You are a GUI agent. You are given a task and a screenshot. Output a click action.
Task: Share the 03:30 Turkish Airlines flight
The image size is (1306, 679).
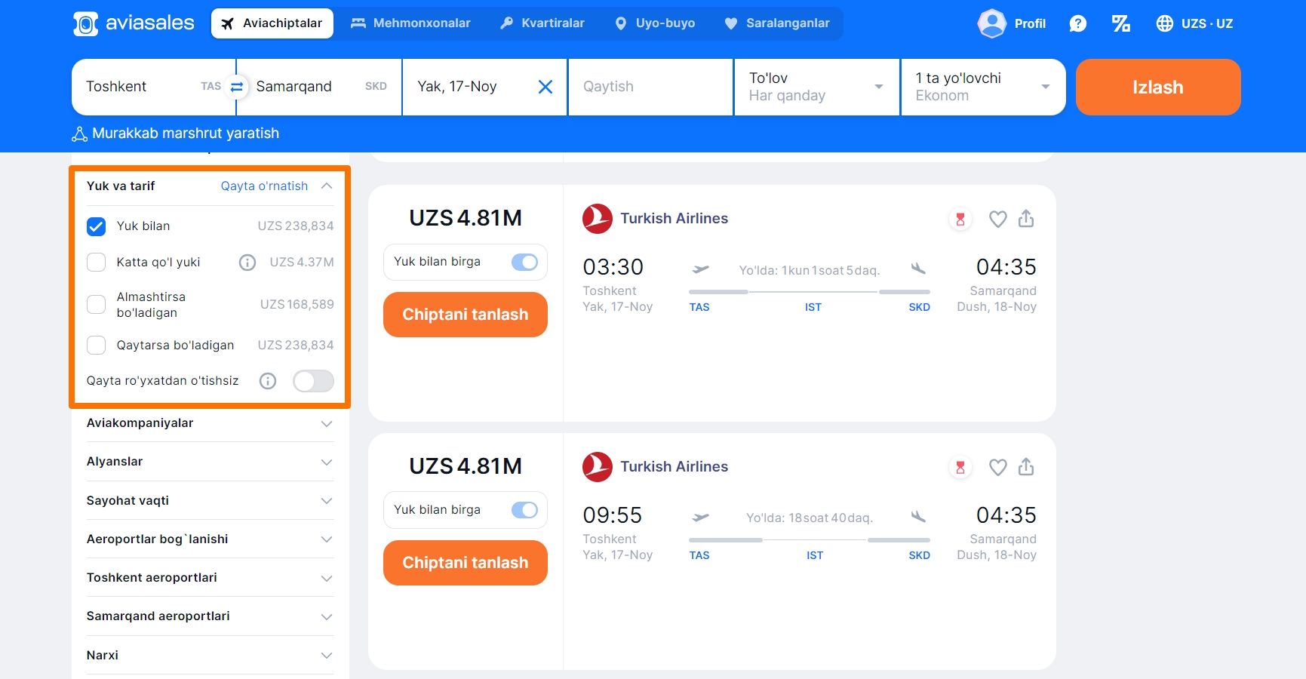click(x=1026, y=218)
